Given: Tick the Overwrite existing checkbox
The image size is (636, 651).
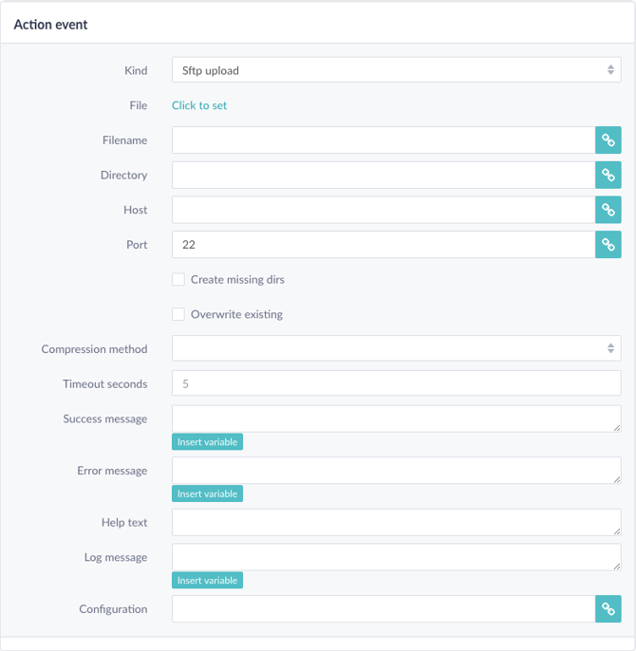Looking at the screenshot, I should tap(178, 314).
